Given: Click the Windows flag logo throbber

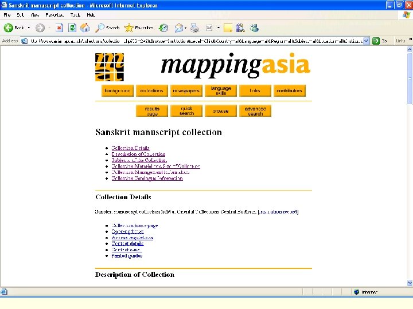Looking at the screenshot, I should coord(406,15).
